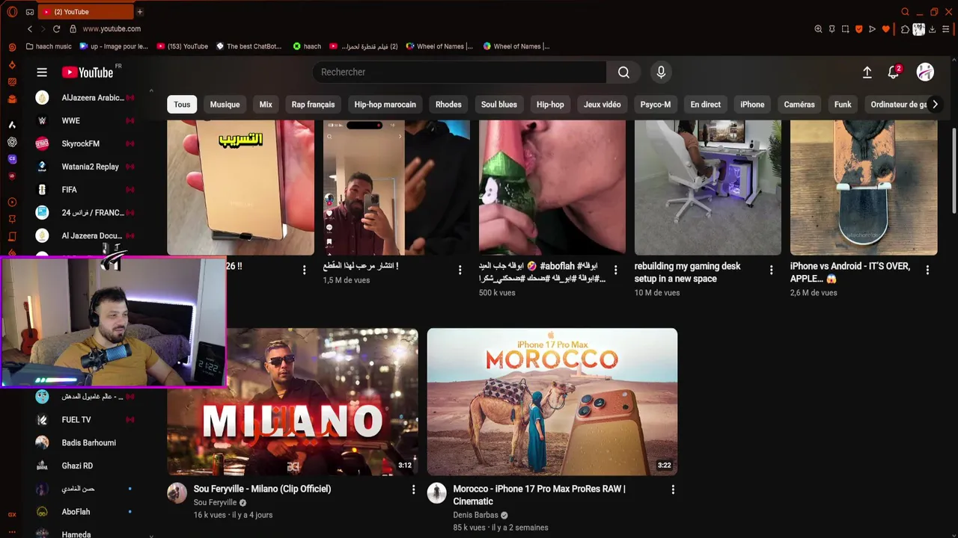Select the Musique filter chip
Image resolution: width=958 pixels, height=538 pixels.
[225, 105]
